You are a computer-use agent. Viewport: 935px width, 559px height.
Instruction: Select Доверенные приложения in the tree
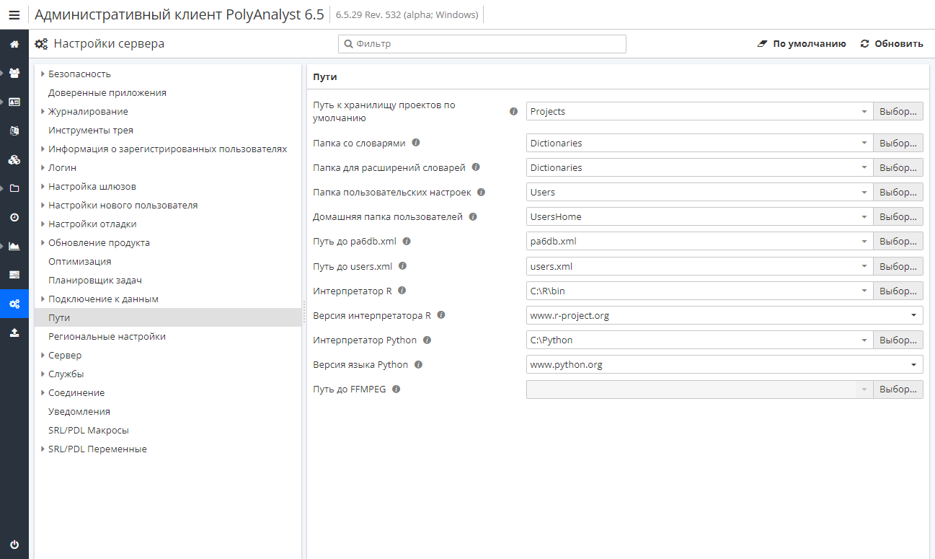tap(107, 92)
